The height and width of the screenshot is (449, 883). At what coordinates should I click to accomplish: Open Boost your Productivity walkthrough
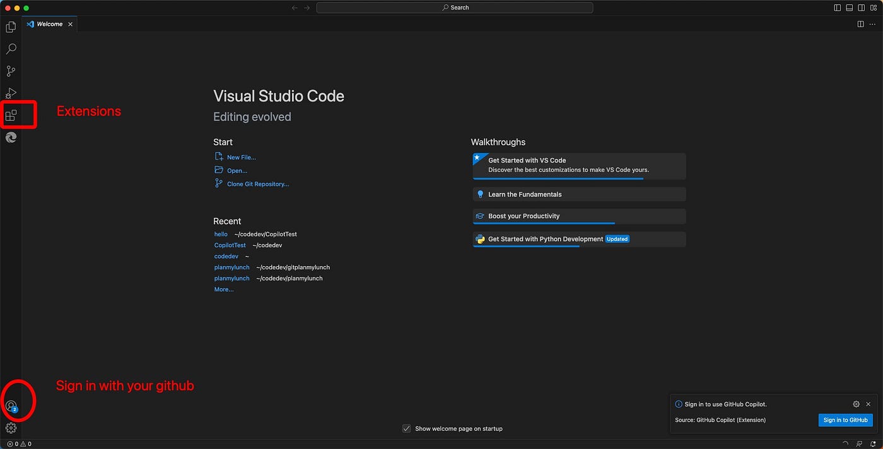[x=579, y=216]
